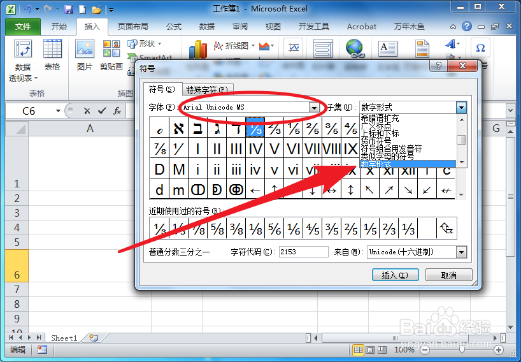
Task: Click the macro record icon in status bar
Action: click(x=42, y=350)
